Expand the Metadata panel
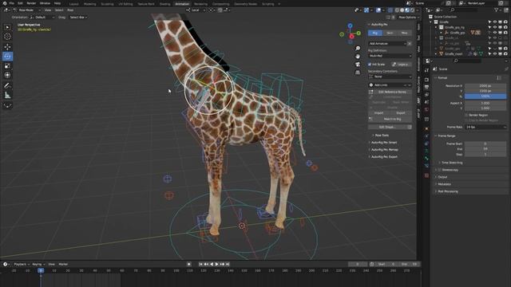The width and height of the screenshot is (511, 287). pyautogui.click(x=444, y=184)
